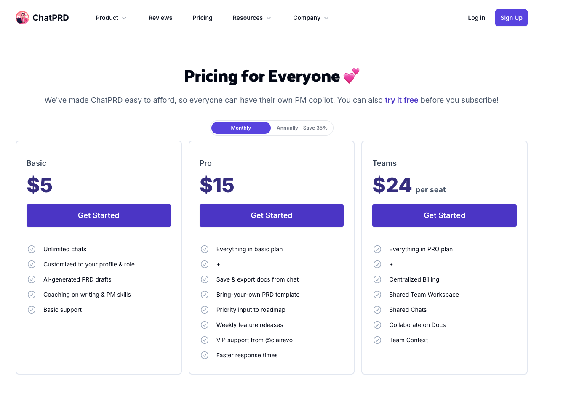The width and height of the screenshot is (579, 404).
Task: Follow the "try it free" link
Action: 401,100
